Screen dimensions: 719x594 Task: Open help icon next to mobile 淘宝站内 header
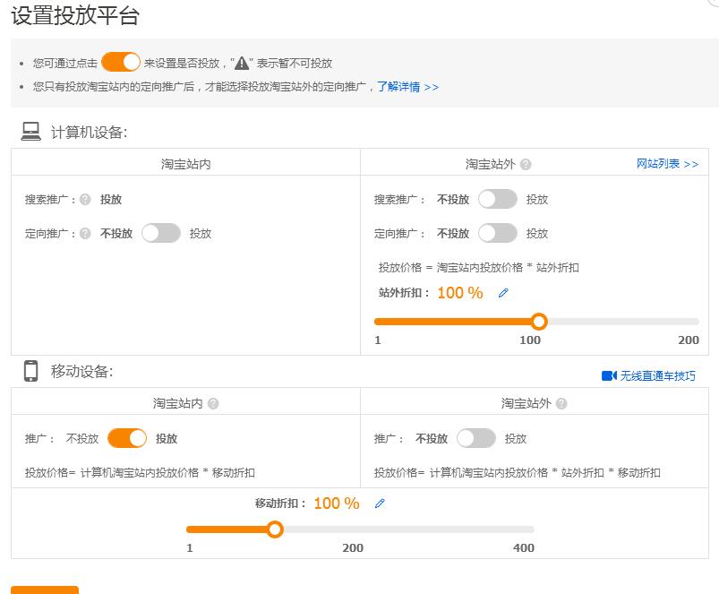214,402
